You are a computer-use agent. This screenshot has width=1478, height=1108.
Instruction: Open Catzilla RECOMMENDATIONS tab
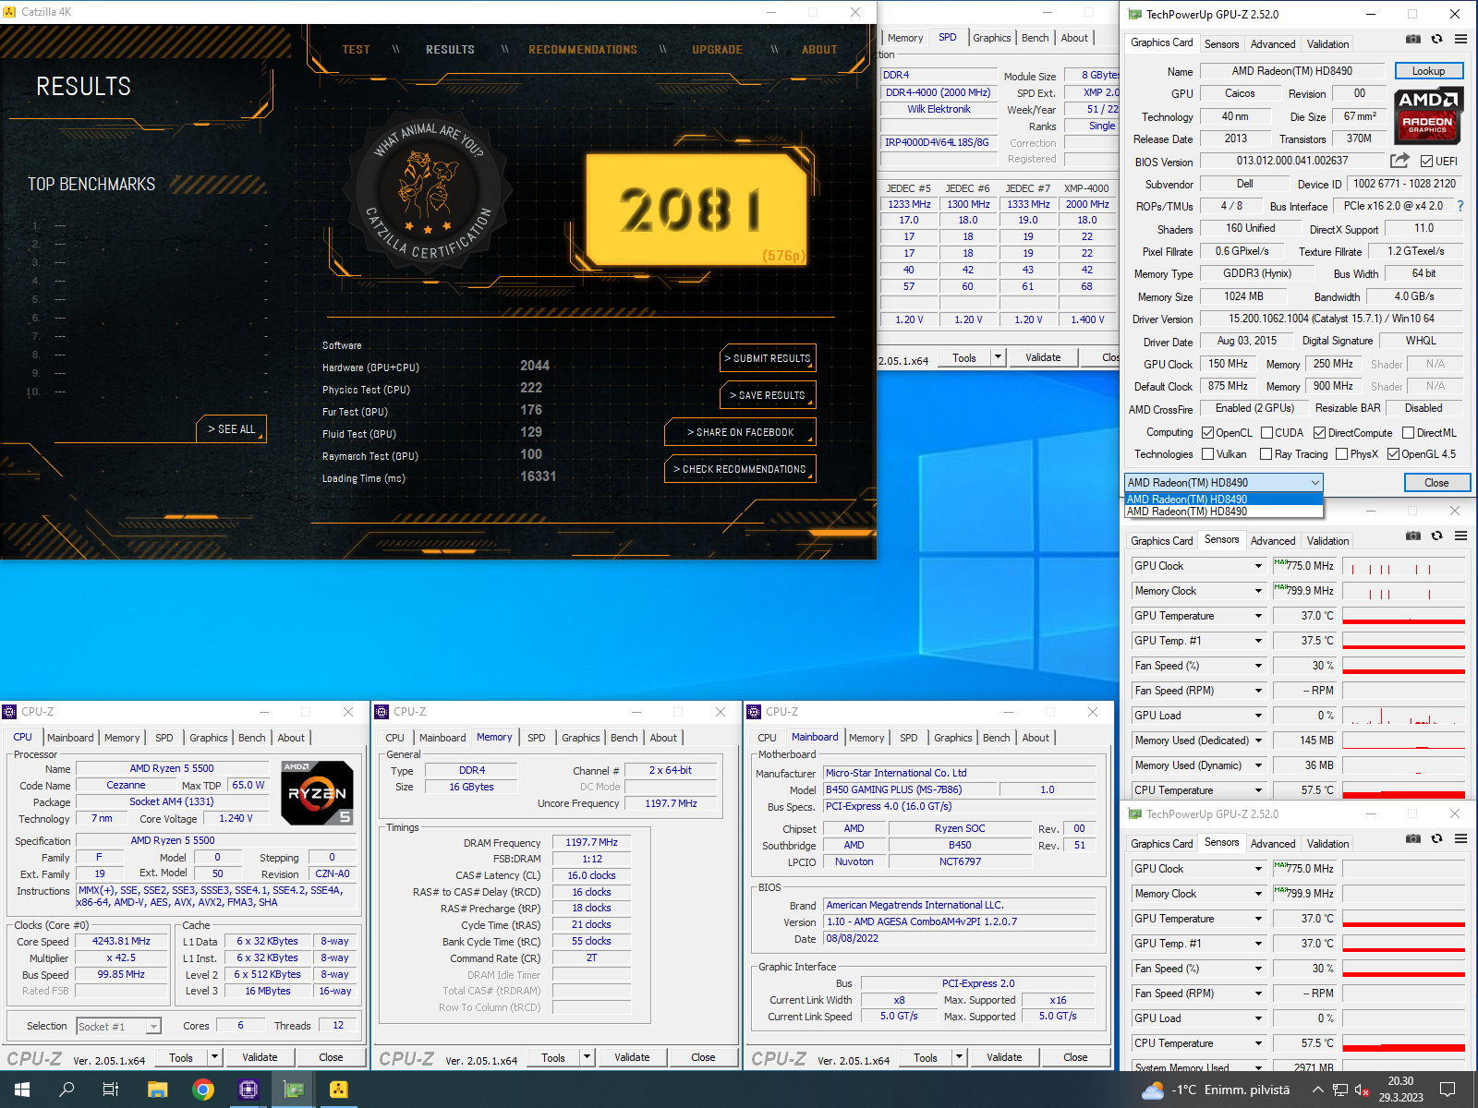(583, 50)
